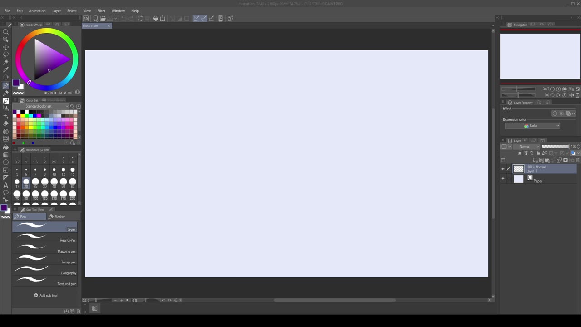Select the Pen tool in the toolbox

click(x=6, y=85)
